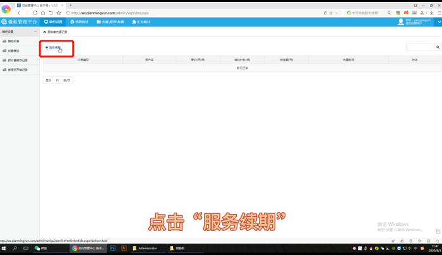Screen dimensions: 442x255
Task: Open the browser downloads icon
Action: pos(432,13)
